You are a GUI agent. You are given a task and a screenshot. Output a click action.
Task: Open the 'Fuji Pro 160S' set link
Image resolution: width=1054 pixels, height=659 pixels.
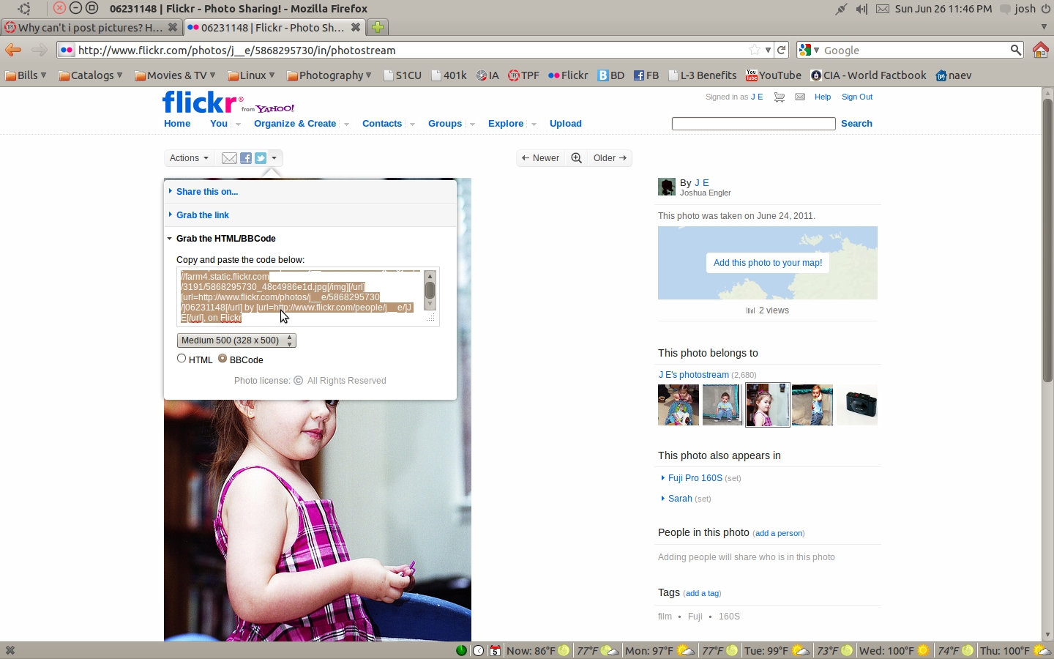click(695, 478)
